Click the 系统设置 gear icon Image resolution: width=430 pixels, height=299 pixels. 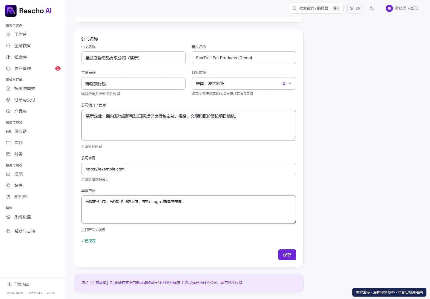[8, 217]
